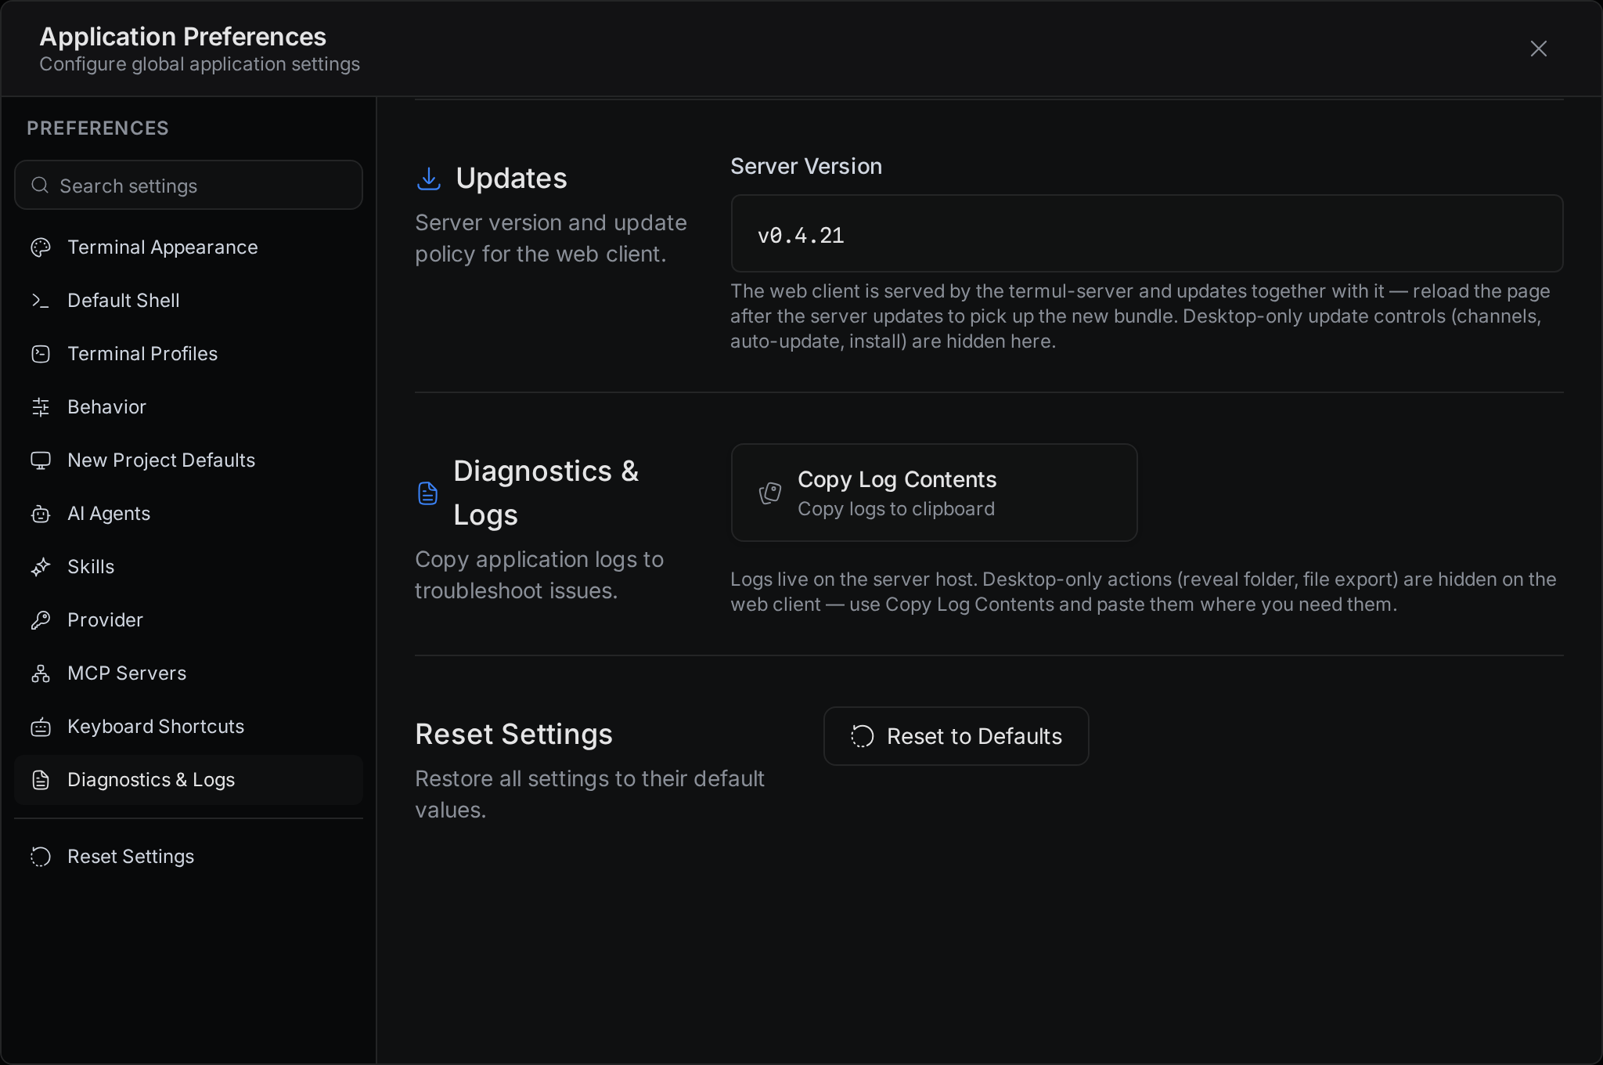Click the Skills sparkle icon
The height and width of the screenshot is (1065, 1603).
pos(41,567)
